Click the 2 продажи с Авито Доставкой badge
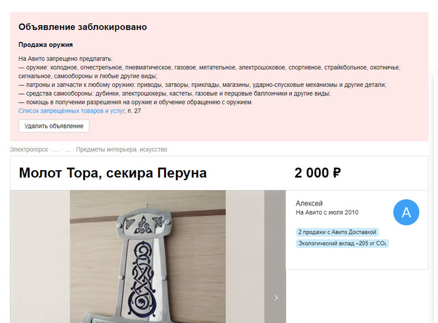This screenshot has height=323, width=438. click(337, 232)
